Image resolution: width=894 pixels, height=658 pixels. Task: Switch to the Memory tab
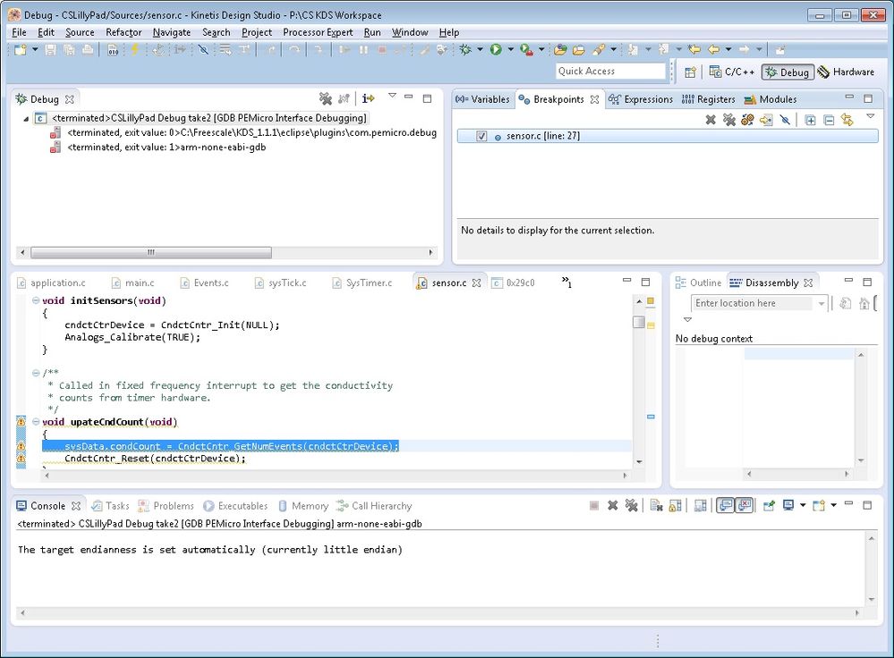(303, 506)
